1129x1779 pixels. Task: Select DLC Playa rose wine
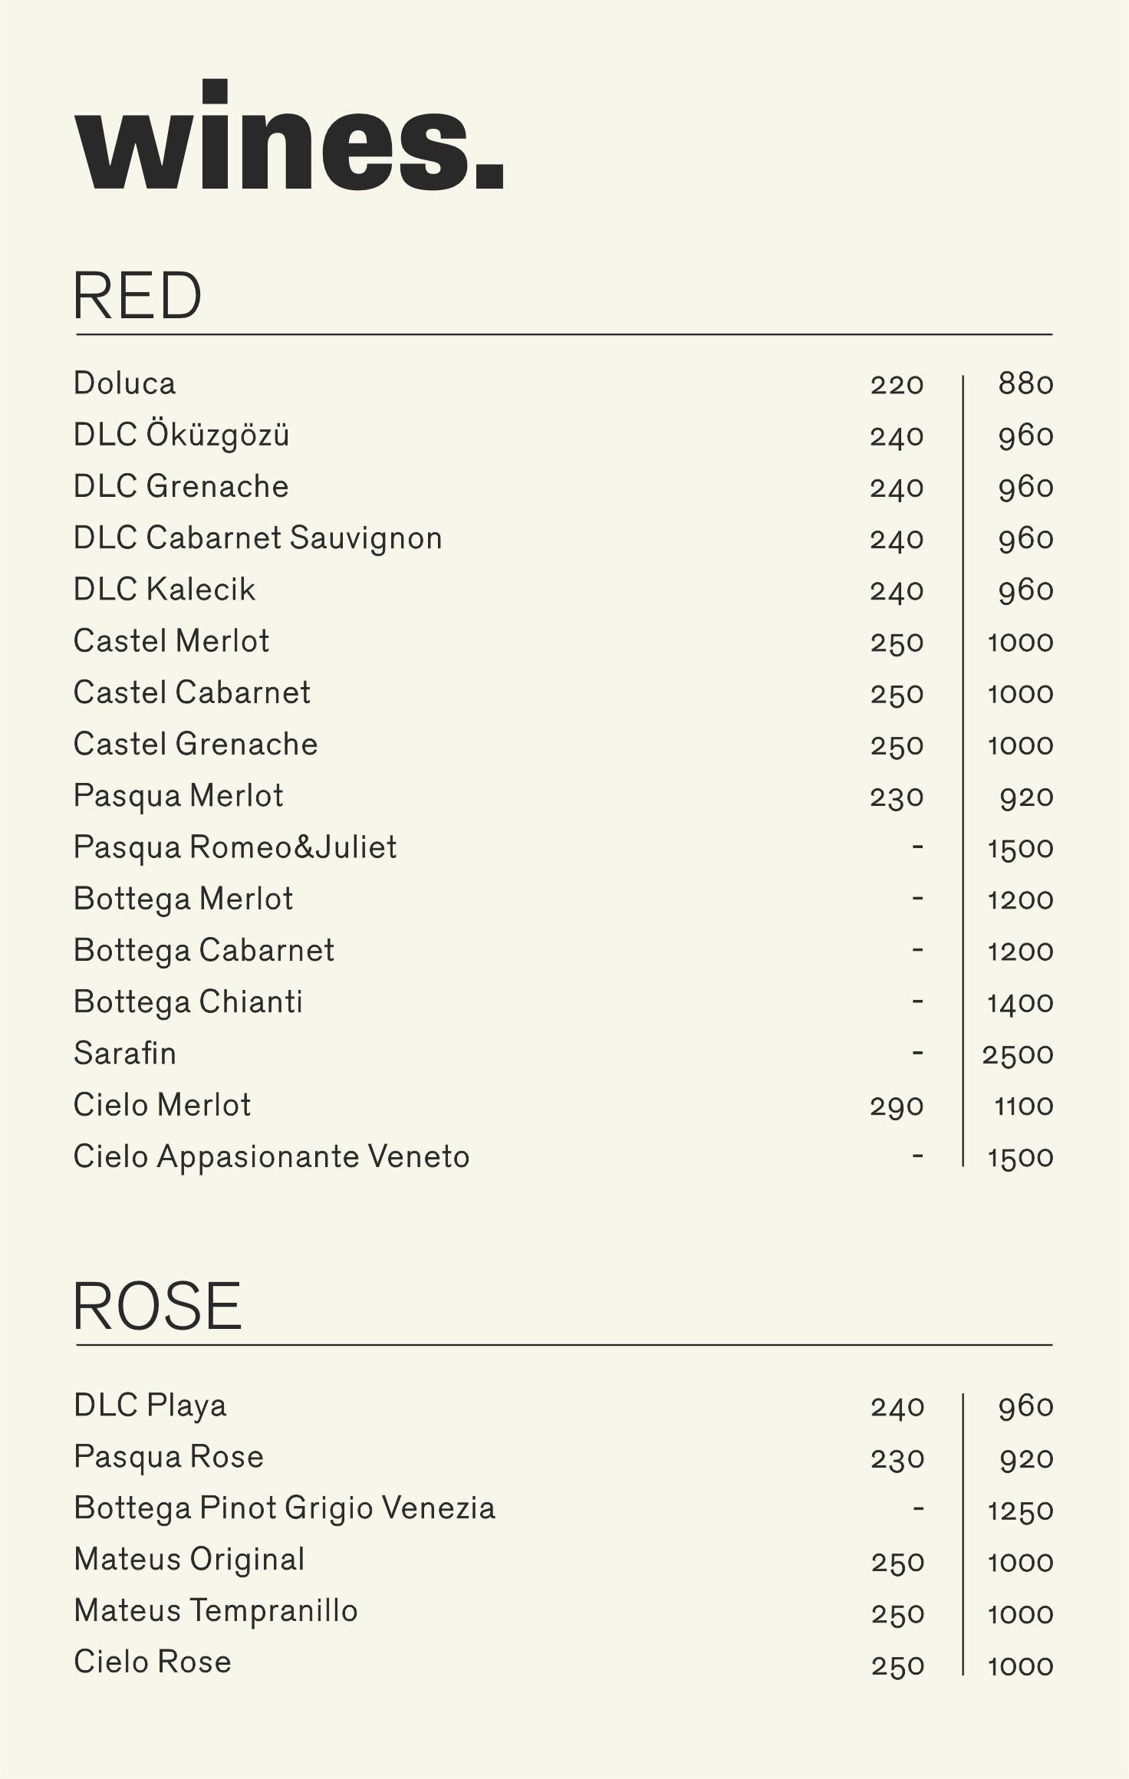tap(150, 1406)
